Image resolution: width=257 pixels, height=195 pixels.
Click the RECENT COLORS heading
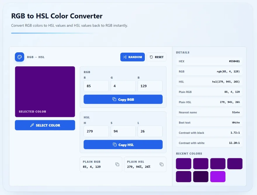tap(189, 153)
